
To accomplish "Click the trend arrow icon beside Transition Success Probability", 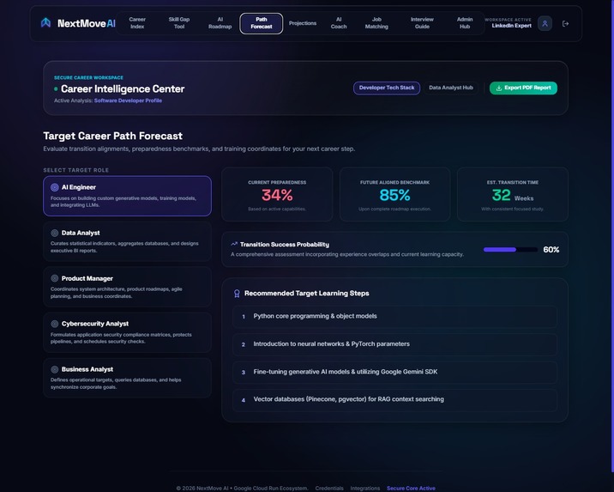I will pyautogui.click(x=234, y=244).
